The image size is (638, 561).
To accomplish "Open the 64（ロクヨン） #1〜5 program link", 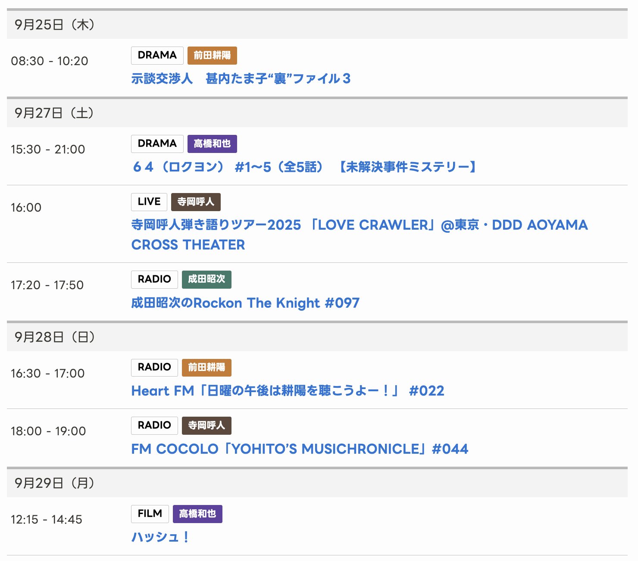I will click(x=304, y=167).
